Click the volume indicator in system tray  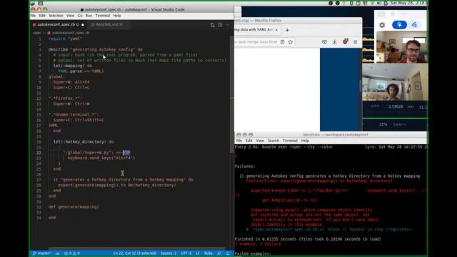tap(379, 3)
